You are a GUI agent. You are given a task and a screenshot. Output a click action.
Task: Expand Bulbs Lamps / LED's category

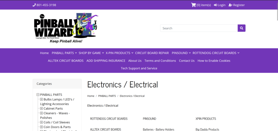click(42, 99)
